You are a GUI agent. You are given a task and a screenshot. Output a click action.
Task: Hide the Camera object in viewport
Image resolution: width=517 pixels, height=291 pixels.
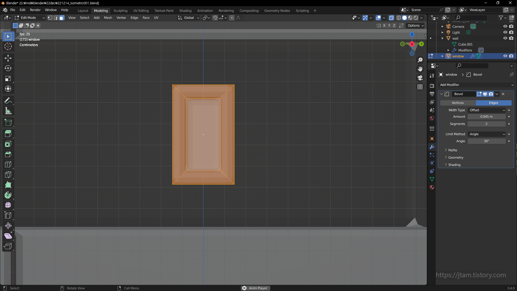tap(505, 26)
